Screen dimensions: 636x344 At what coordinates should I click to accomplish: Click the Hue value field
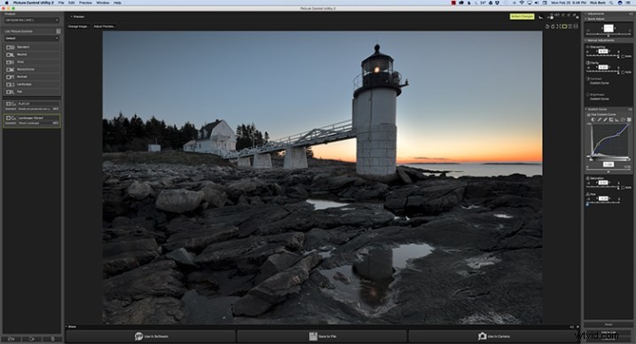[x=603, y=199]
